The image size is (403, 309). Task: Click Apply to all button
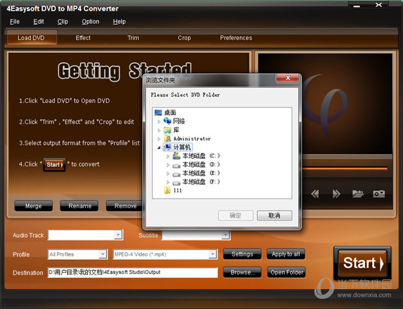tap(286, 254)
